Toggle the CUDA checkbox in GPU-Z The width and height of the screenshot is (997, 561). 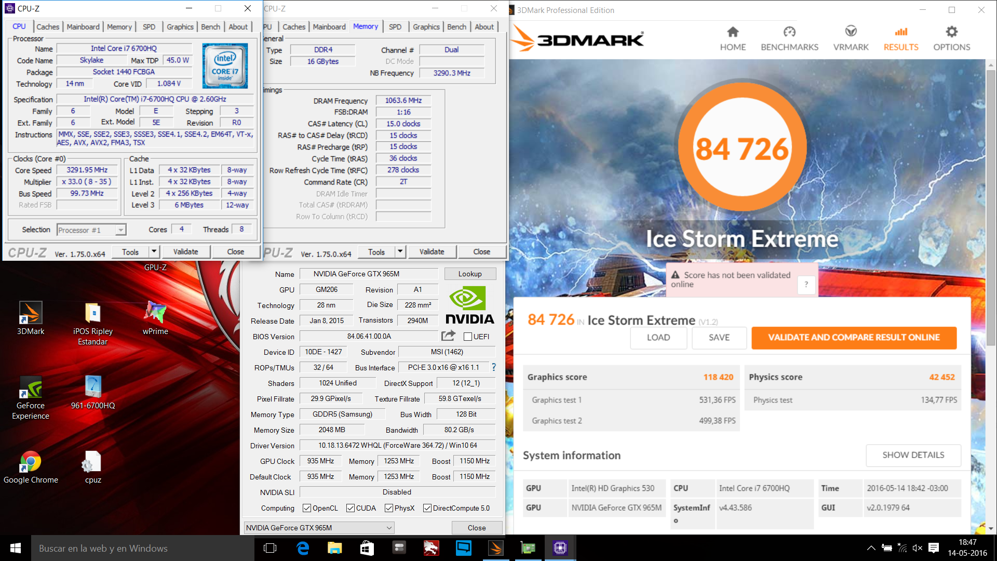351,508
